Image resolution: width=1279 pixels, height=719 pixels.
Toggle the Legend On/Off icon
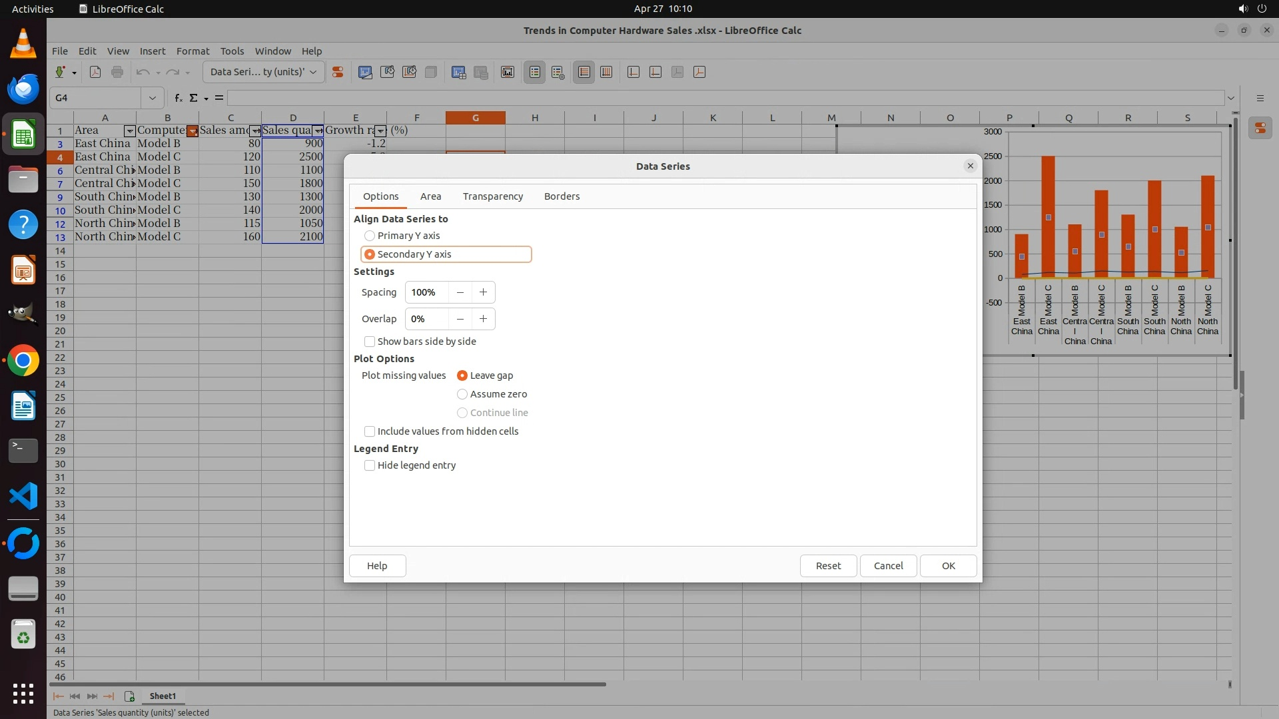click(535, 73)
